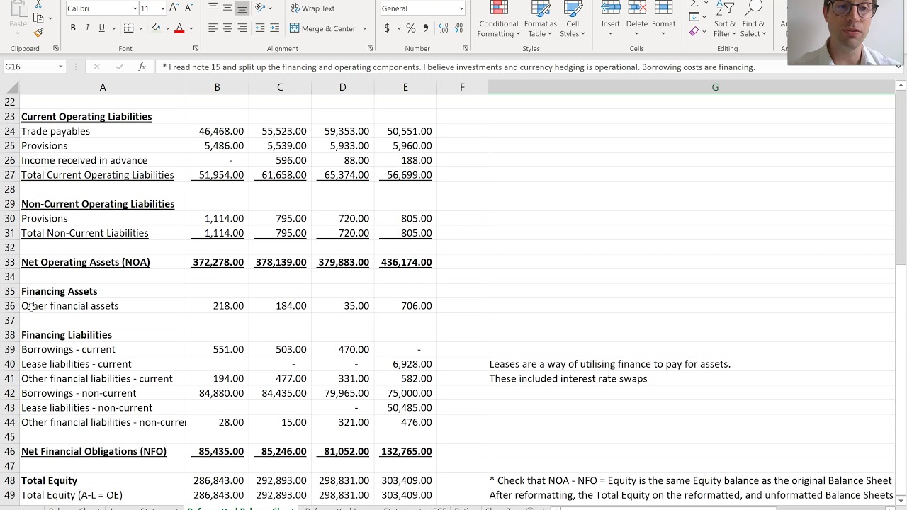Open the Name Box dropdown arrow

60,67
